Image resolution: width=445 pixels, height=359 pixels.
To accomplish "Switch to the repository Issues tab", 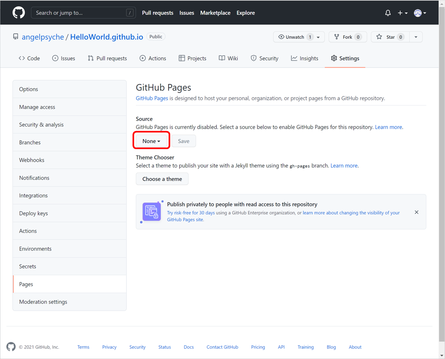I will click(x=64, y=58).
